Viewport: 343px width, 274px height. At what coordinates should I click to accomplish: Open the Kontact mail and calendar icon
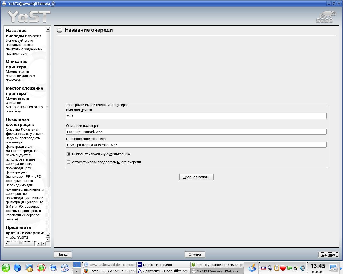tap(65, 268)
